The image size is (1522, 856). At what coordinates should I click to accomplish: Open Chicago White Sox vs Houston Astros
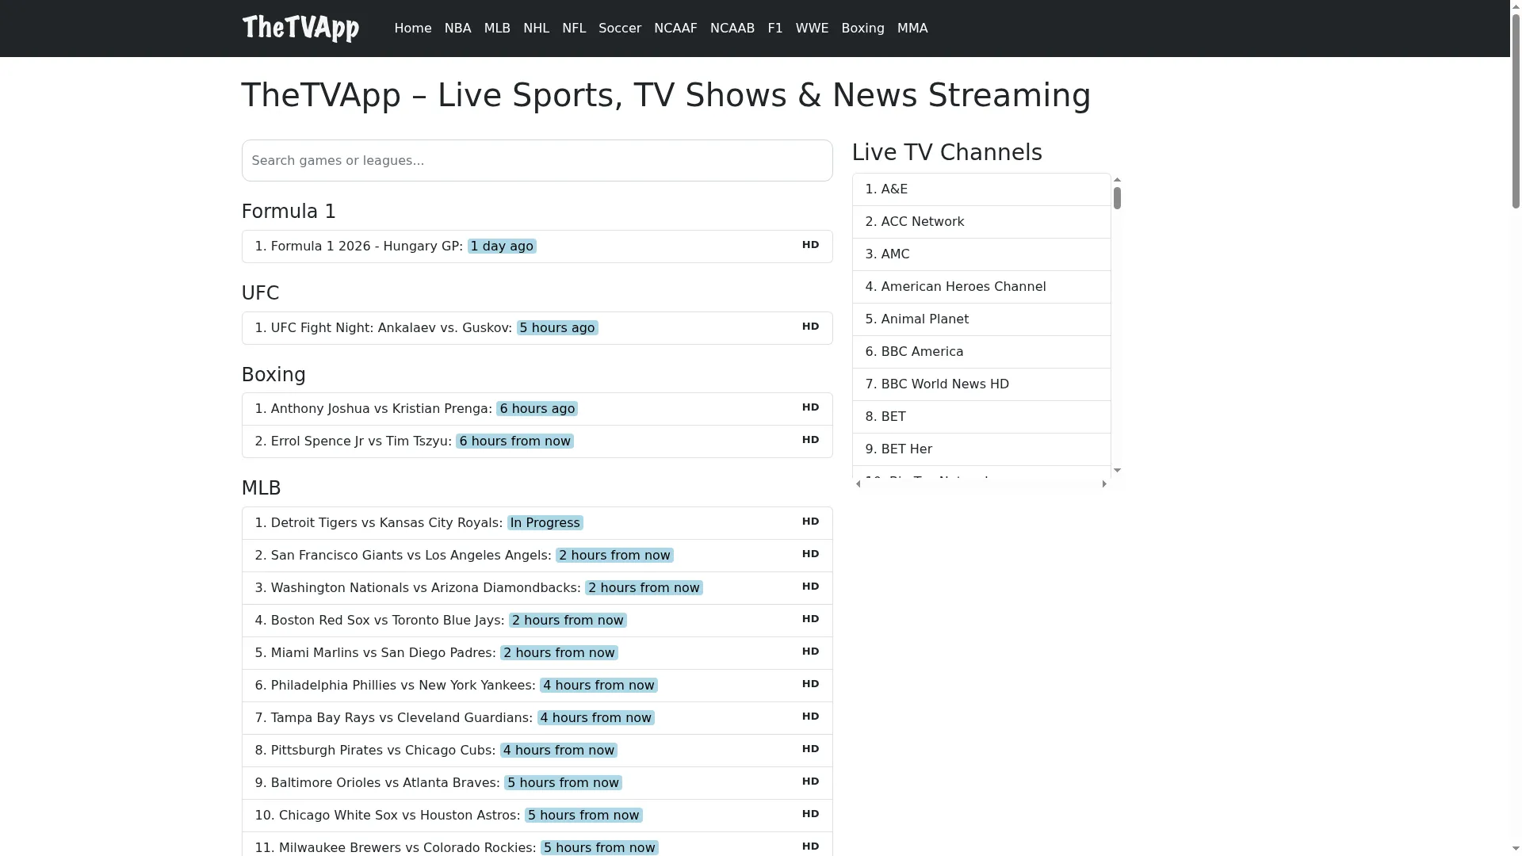tap(537, 816)
